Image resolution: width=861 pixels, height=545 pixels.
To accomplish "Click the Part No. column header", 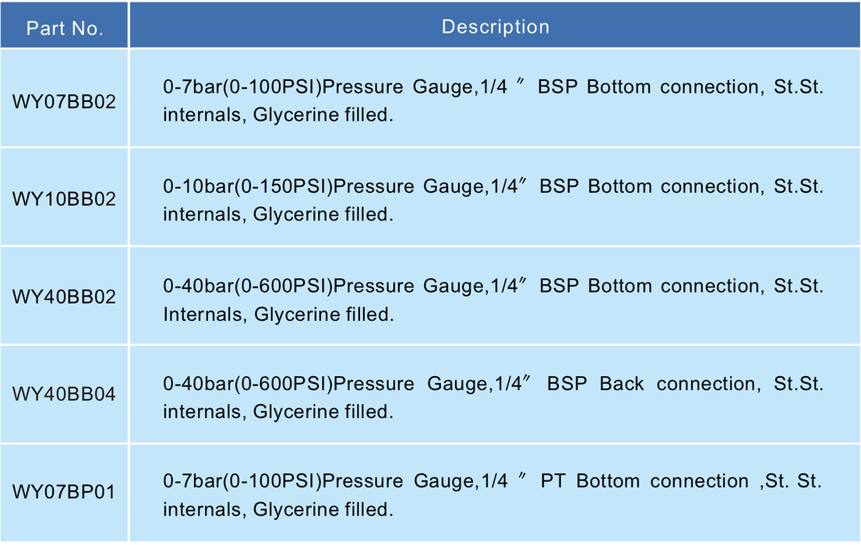I will (x=65, y=28).
